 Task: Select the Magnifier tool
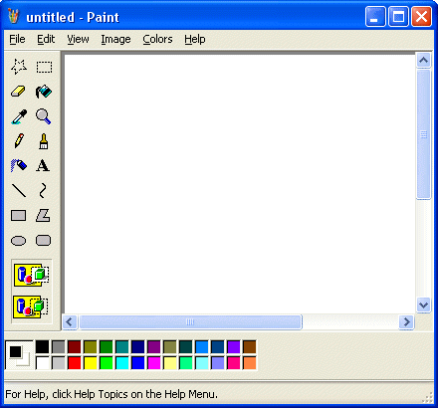pyautogui.click(x=44, y=116)
